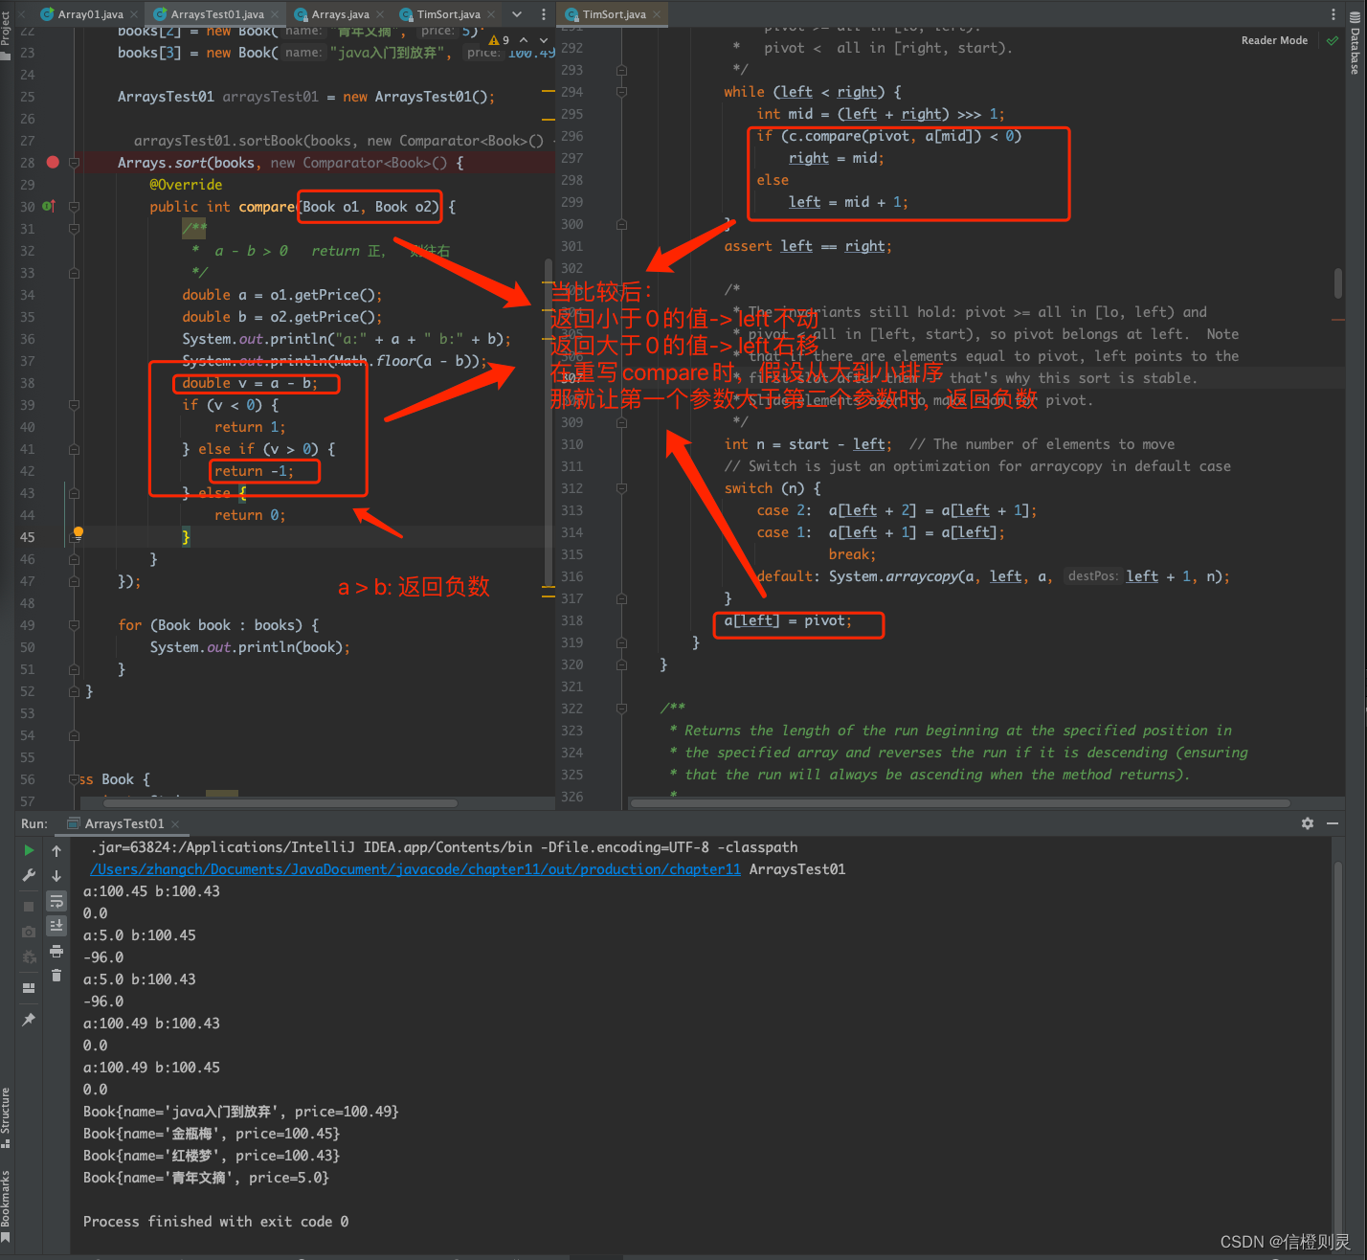Click the right editor vertical scrollbar thumb
The image size is (1367, 1260).
(1338, 283)
